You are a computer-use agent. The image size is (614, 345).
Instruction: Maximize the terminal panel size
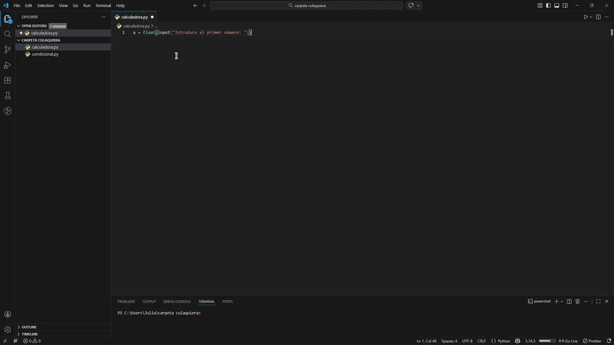coord(598,301)
